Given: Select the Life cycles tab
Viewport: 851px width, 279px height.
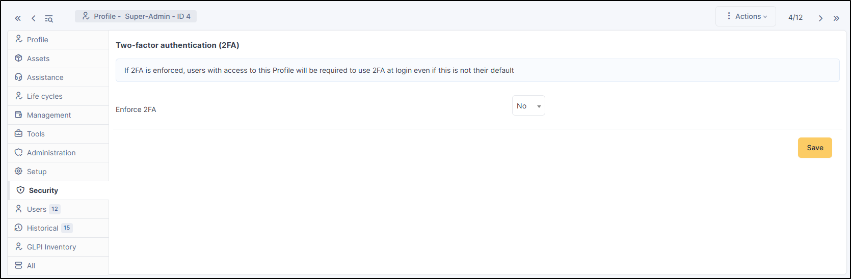Looking at the screenshot, I should [44, 96].
